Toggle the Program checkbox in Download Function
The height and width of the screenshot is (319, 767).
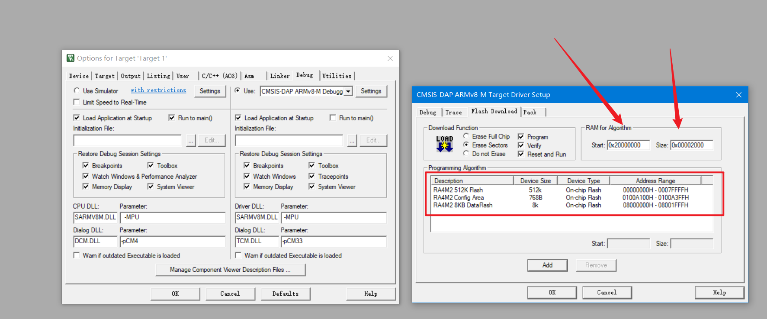[x=521, y=137]
